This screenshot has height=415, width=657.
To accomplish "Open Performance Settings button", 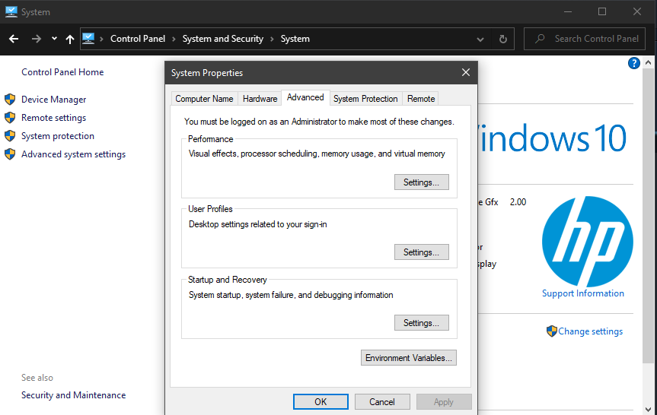I will pyautogui.click(x=421, y=182).
